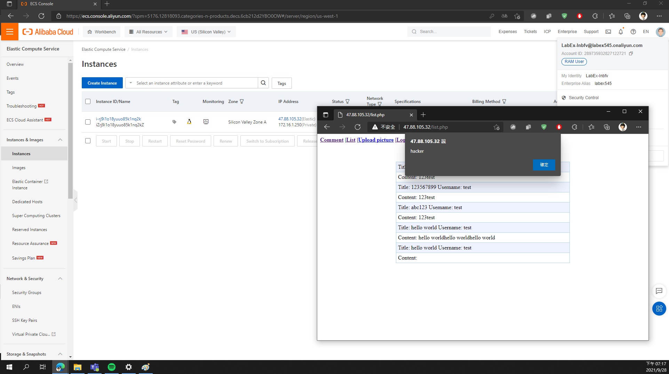
Task: Open Cloud Shell terminal icon
Action: (x=608, y=32)
